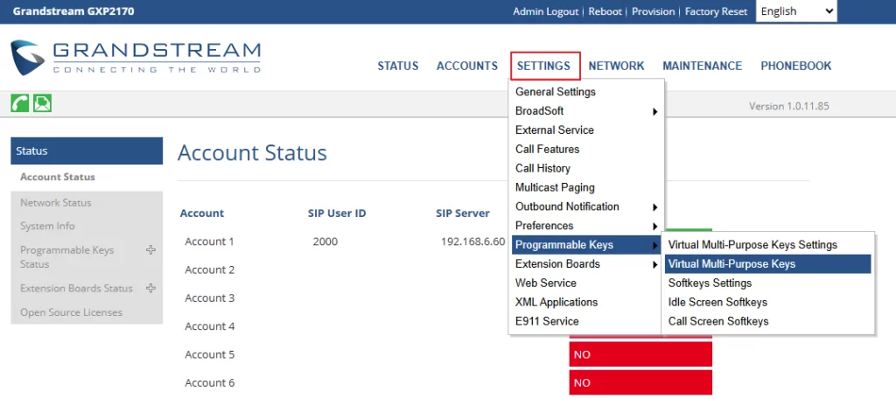The width and height of the screenshot is (896, 399).
Task: Click the green message envelope icon
Action: click(x=42, y=103)
